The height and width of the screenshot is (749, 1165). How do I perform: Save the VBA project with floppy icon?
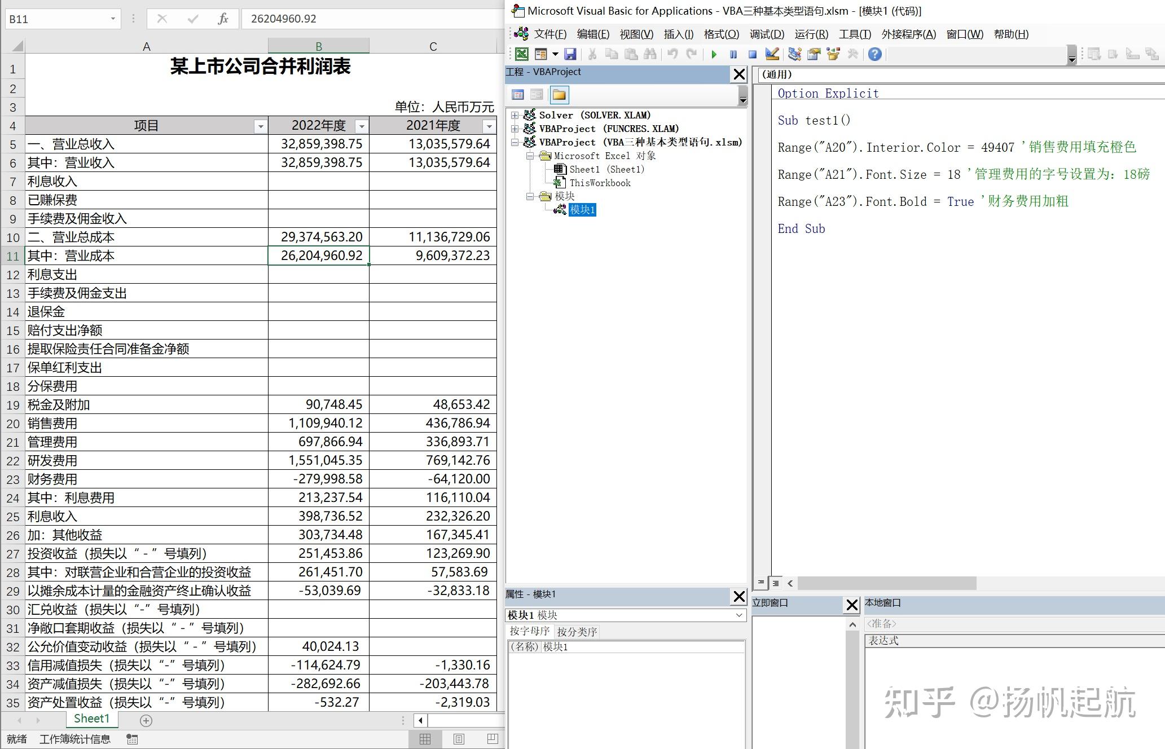[570, 54]
